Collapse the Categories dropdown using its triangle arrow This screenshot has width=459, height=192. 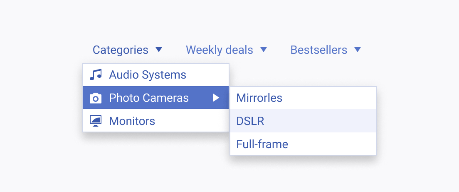point(159,50)
